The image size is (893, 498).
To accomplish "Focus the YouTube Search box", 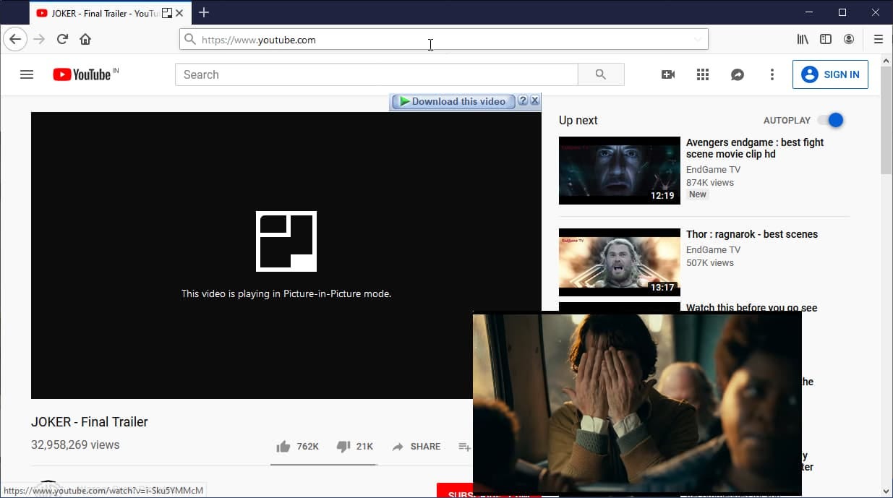I will pos(377,74).
